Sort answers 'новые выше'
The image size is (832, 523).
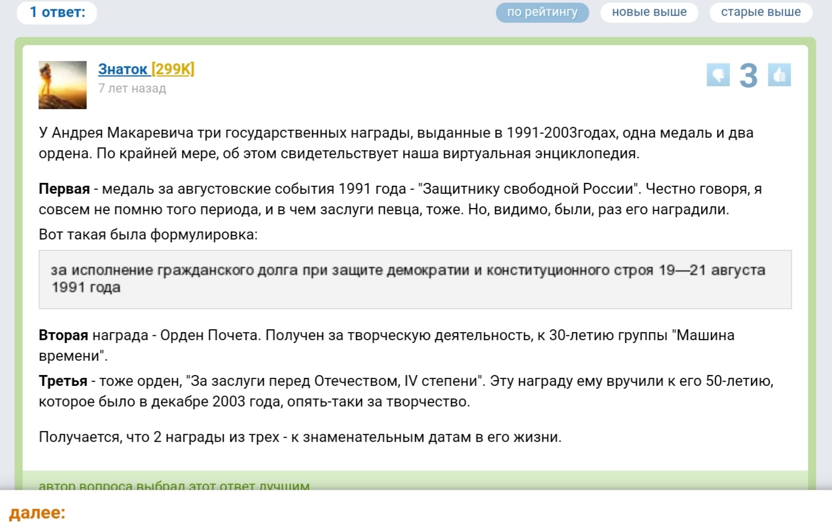coord(649,12)
